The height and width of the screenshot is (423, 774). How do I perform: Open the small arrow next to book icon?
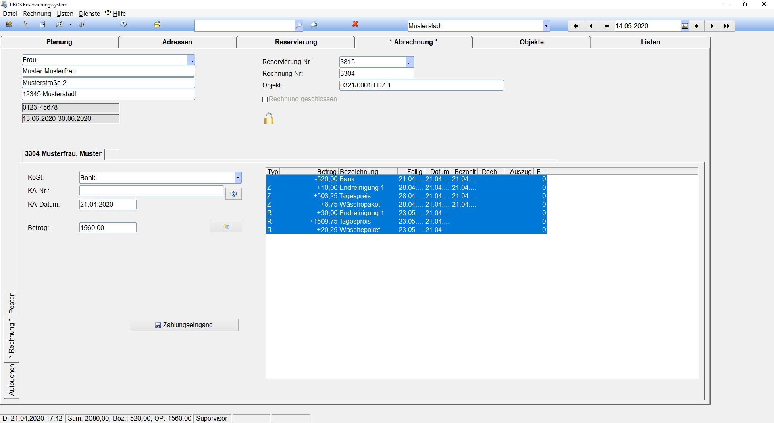click(71, 25)
